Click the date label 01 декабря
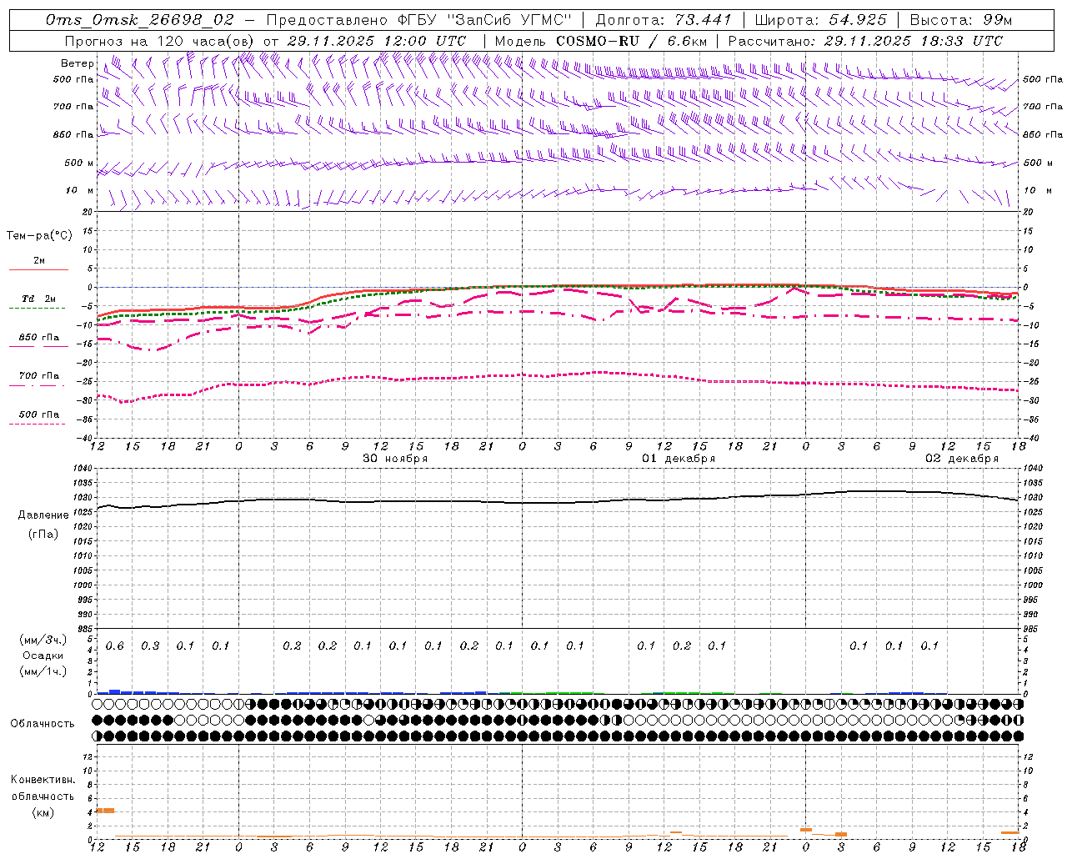This screenshot has width=1067, height=854. pos(679,459)
